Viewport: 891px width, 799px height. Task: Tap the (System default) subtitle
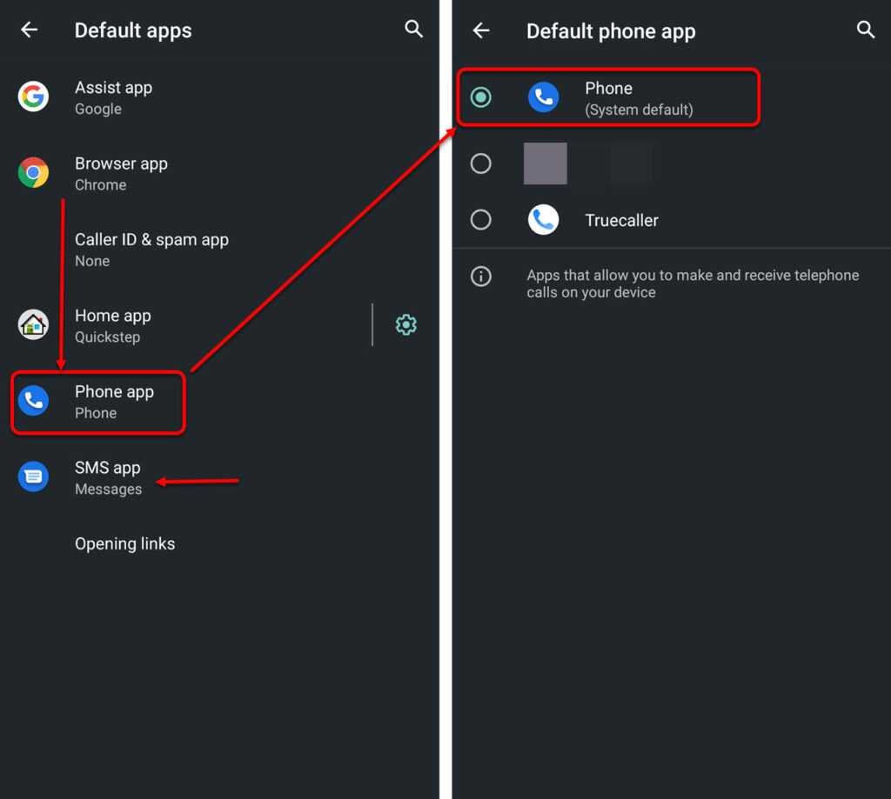click(639, 110)
